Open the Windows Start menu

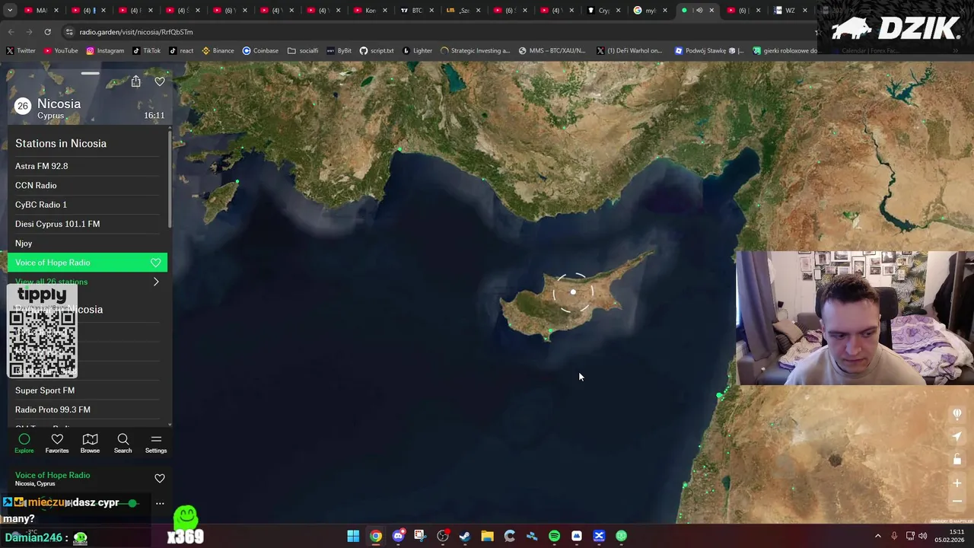click(x=353, y=536)
